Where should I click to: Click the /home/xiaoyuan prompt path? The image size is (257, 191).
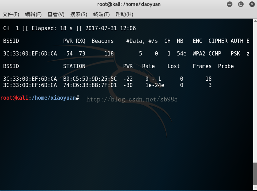point(54,98)
